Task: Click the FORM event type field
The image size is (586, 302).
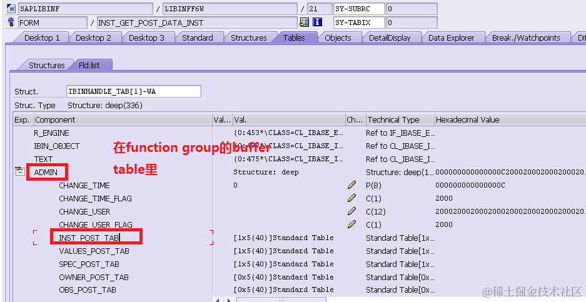Action: pyautogui.click(x=53, y=23)
